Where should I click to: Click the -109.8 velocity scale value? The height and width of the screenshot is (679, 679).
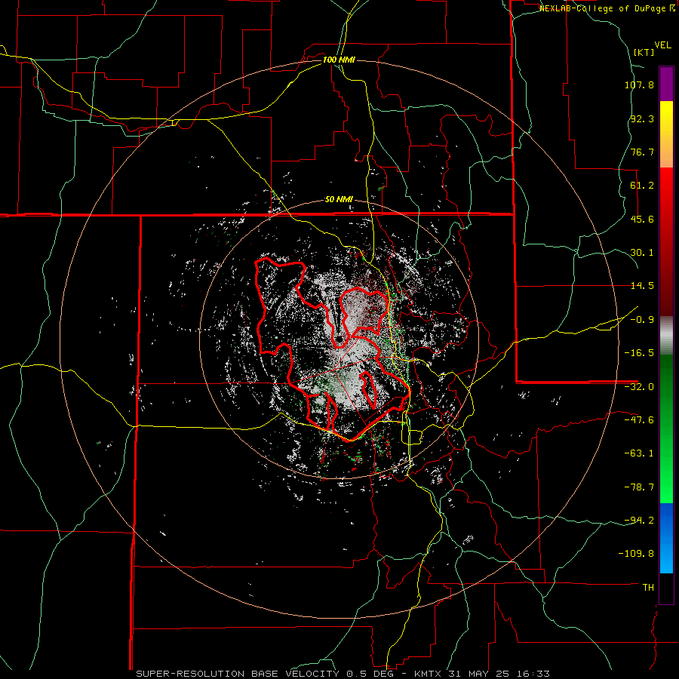pyautogui.click(x=636, y=554)
